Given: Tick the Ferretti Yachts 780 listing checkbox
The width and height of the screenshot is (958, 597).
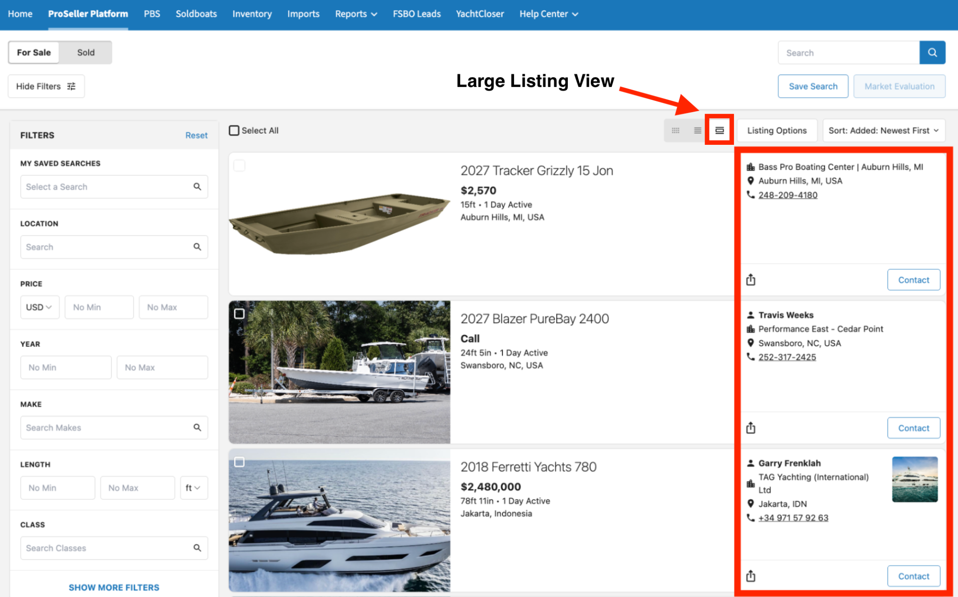Looking at the screenshot, I should pyautogui.click(x=239, y=462).
